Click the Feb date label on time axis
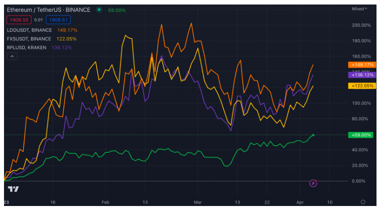379x208 pixels. [105, 202]
